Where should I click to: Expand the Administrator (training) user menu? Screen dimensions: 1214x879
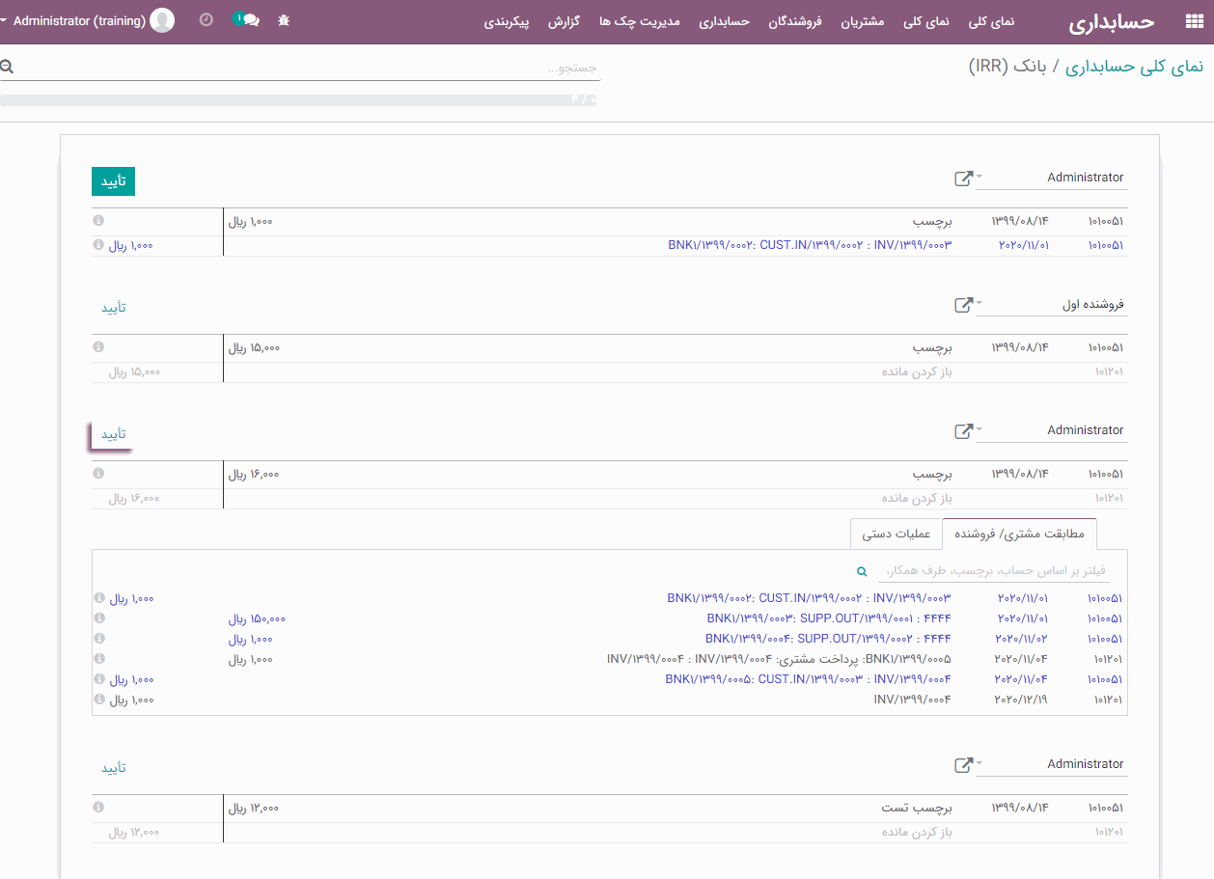coord(87,20)
